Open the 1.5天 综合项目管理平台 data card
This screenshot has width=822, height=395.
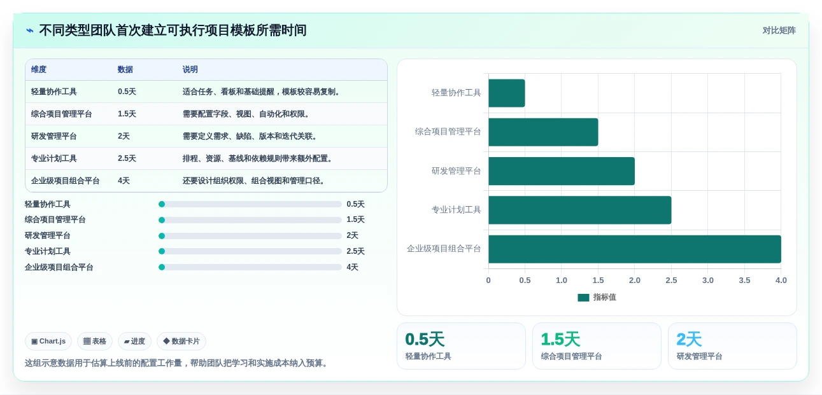click(x=597, y=346)
